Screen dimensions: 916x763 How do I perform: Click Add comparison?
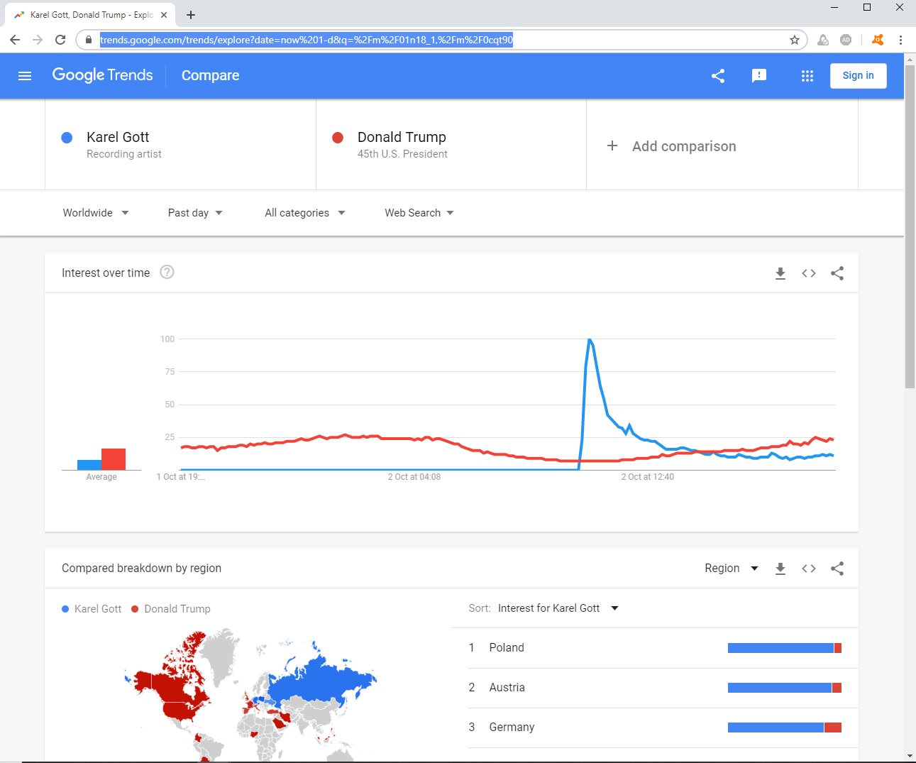tap(684, 146)
